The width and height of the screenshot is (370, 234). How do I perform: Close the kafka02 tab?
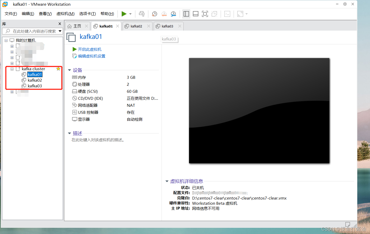click(149, 26)
